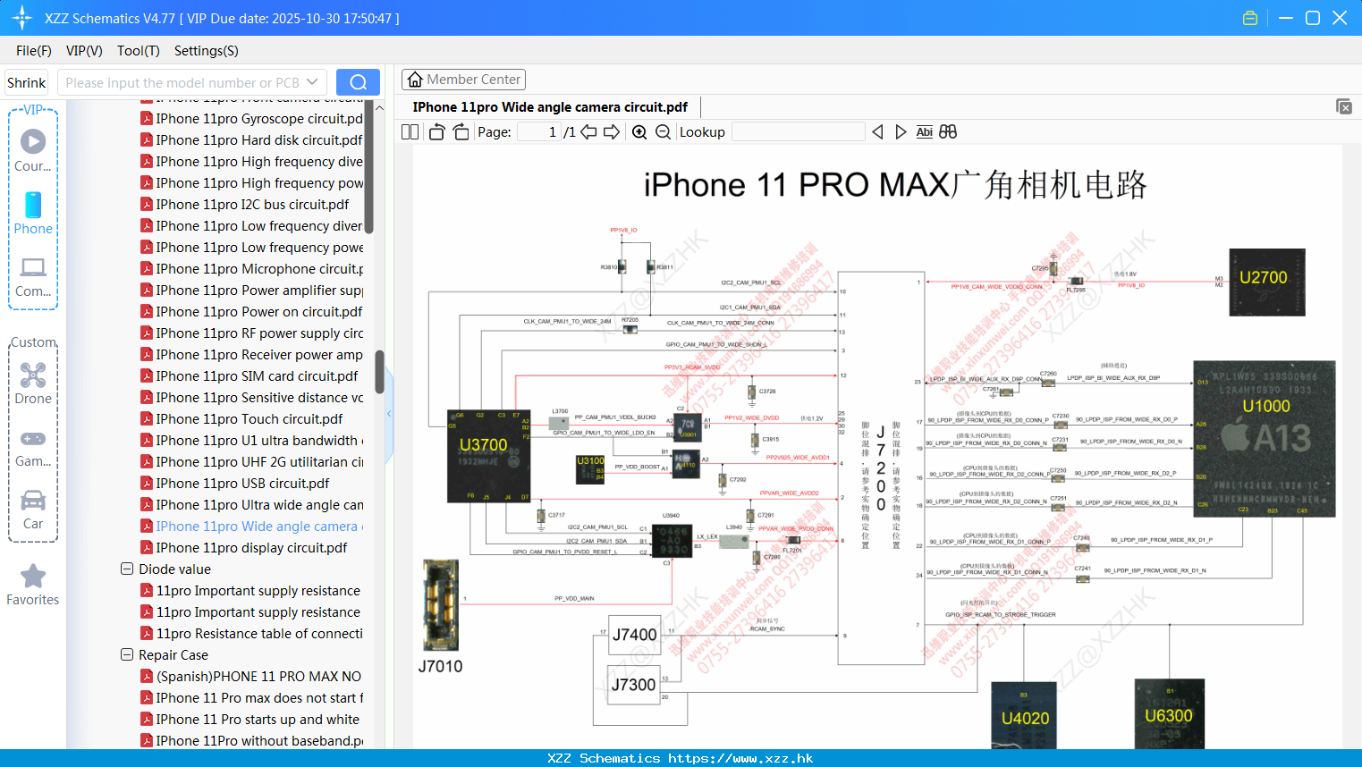Toggle the two-page split view icon
This screenshot has height=767, width=1362.
410,132
